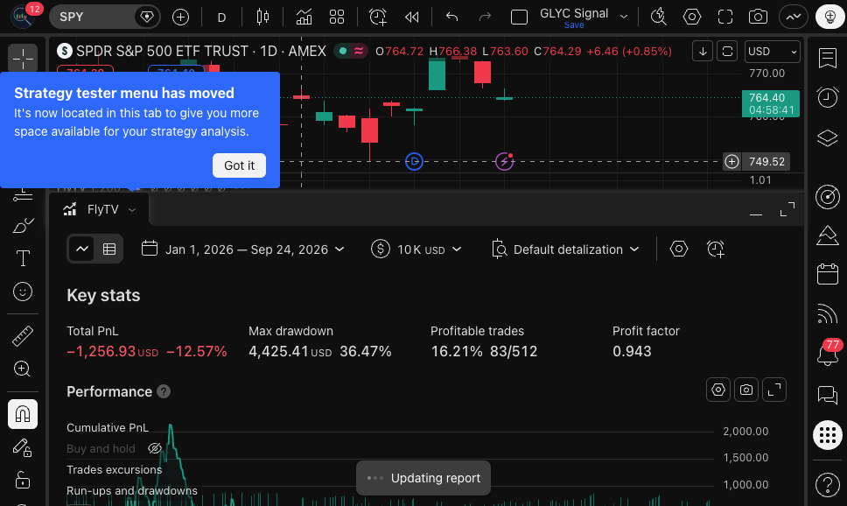Click the SPY symbol search field
The height and width of the screenshot is (506, 847).
[x=105, y=17]
